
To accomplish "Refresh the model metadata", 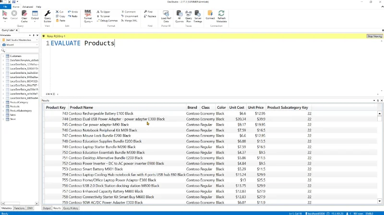I will coord(222,16).
